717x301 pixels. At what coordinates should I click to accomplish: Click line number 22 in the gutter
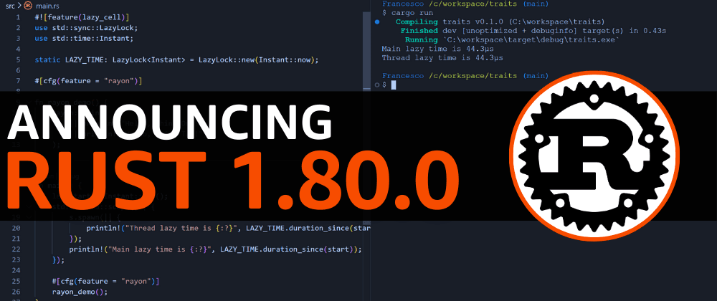(16, 249)
